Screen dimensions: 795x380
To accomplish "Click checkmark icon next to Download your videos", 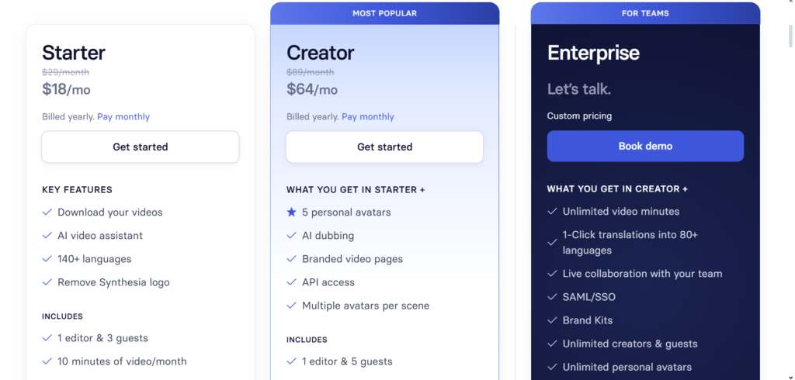I will coord(47,212).
